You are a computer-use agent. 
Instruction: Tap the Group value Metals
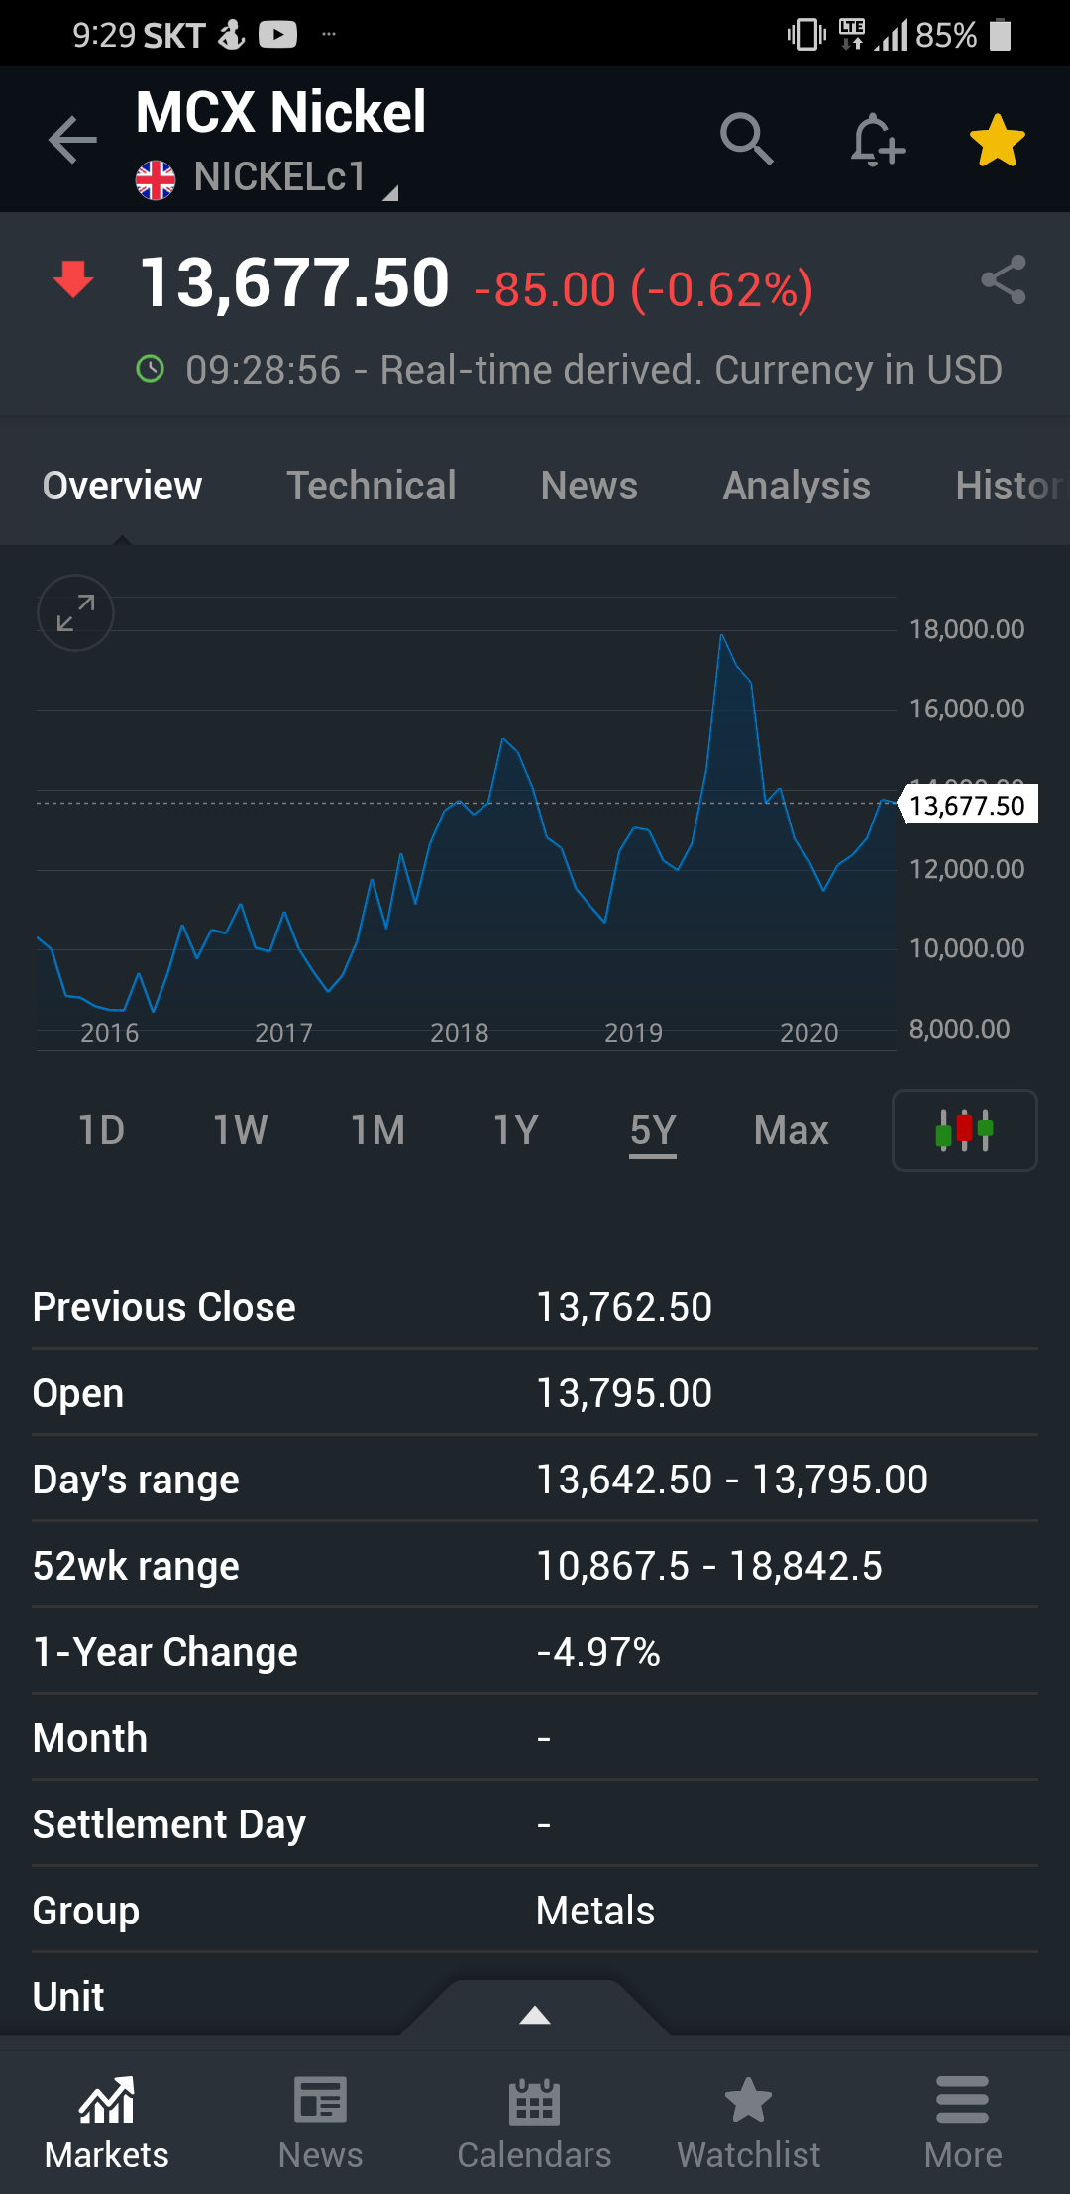595,1911
